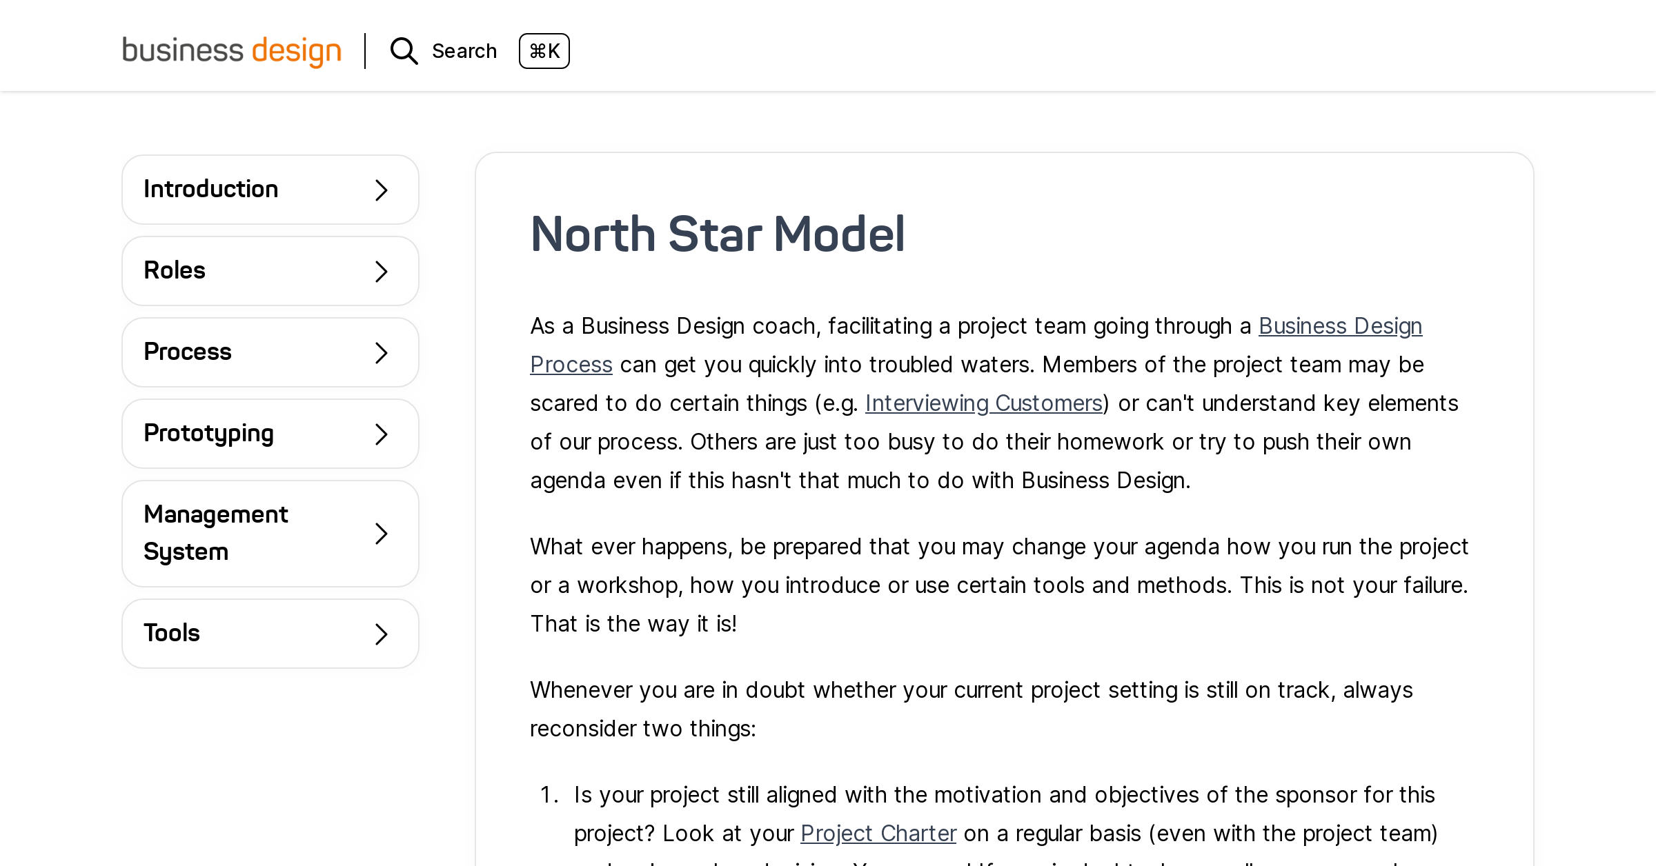Expand the Process section
Screen dimensions: 1656x866
(x=270, y=352)
